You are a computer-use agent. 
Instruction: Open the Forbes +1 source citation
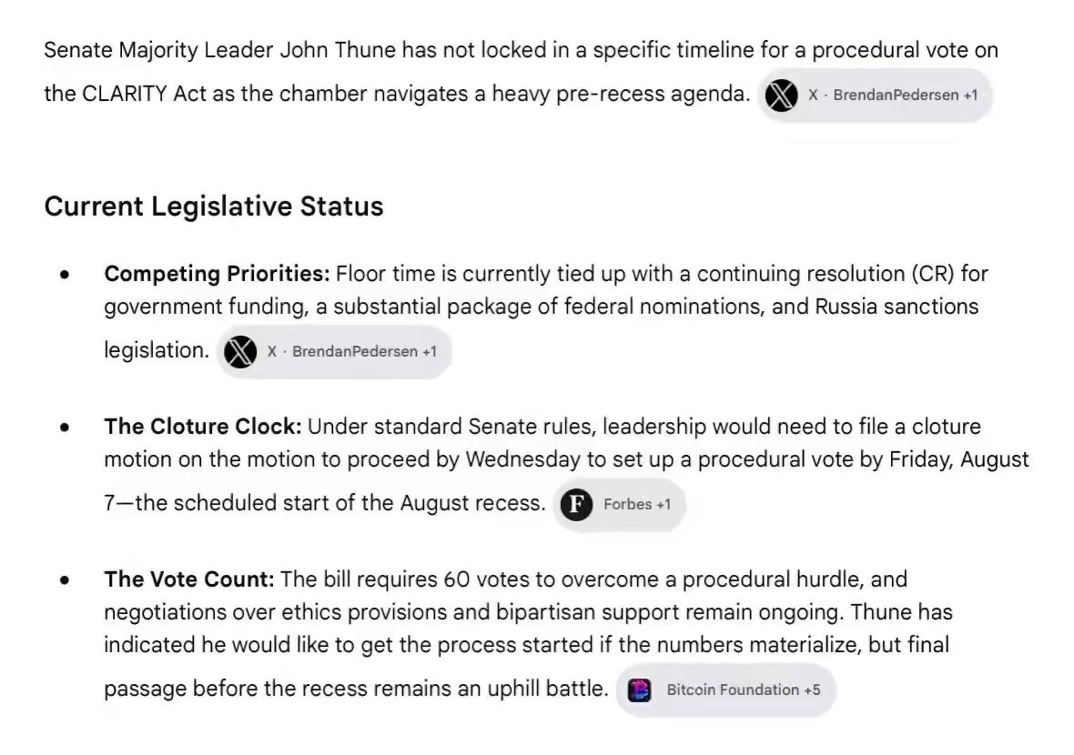[619, 505]
